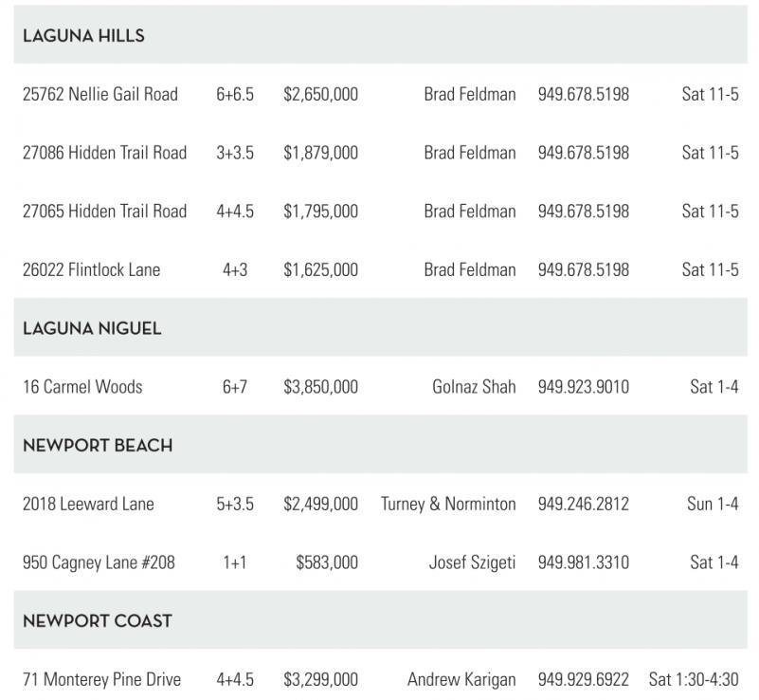Viewport: 759px width, 700px height.
Task: Select the 27086 Hidden Trail Road address
Action: (x=104, y=153)
